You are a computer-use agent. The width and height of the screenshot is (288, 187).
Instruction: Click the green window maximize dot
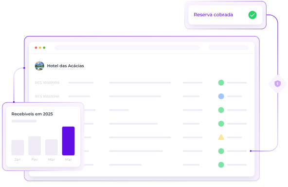click(x=44, y=48)
